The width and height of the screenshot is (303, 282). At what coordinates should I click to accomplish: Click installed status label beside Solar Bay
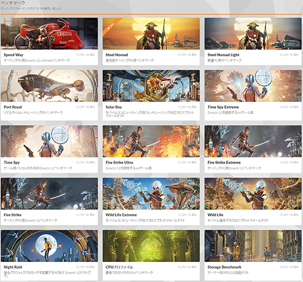coord(187,107)
